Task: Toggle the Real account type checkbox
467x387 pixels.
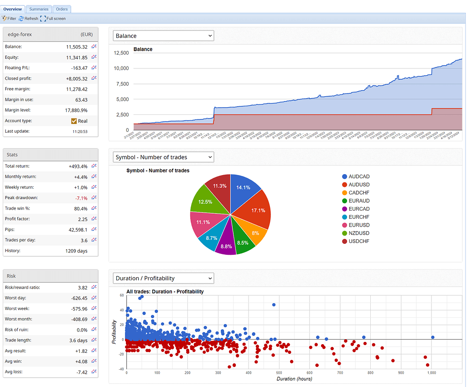Action: coord(74,121)
